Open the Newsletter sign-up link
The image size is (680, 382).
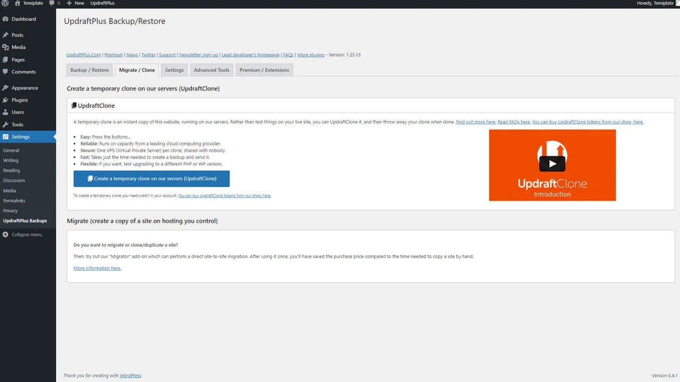199,55
